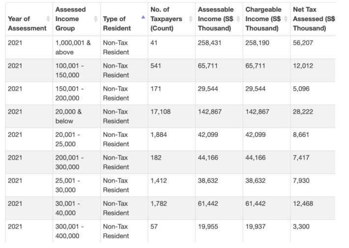The image size is (349, 248).
Task: Click the Assessable Income sort arrows
Action: click(238, 19)
